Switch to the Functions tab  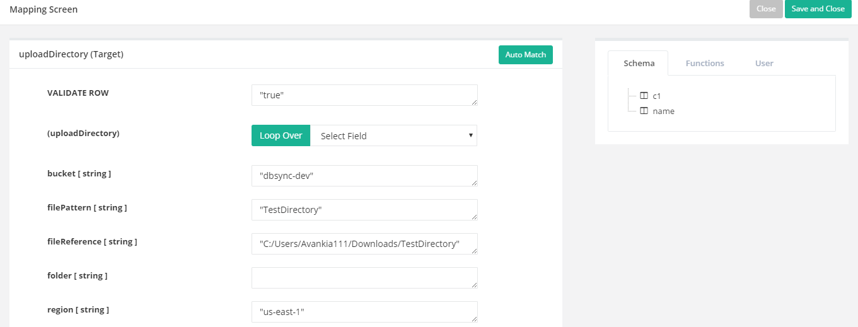coord(704,63)
